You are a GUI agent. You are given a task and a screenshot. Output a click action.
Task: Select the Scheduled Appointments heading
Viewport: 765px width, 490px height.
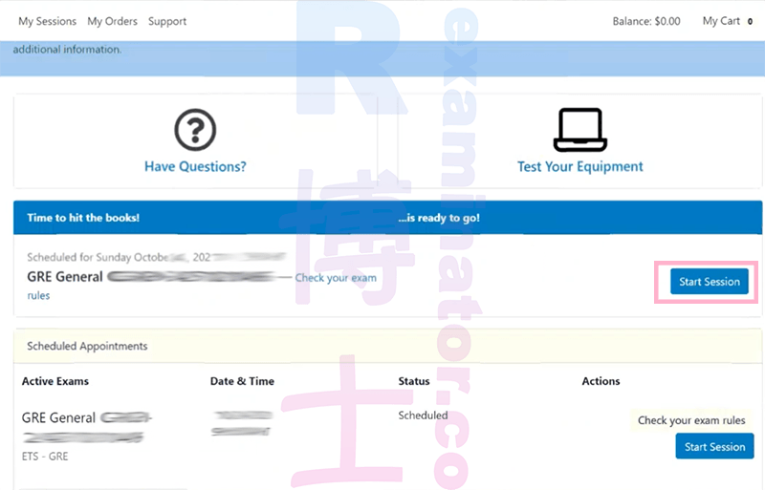pos(87,346)
